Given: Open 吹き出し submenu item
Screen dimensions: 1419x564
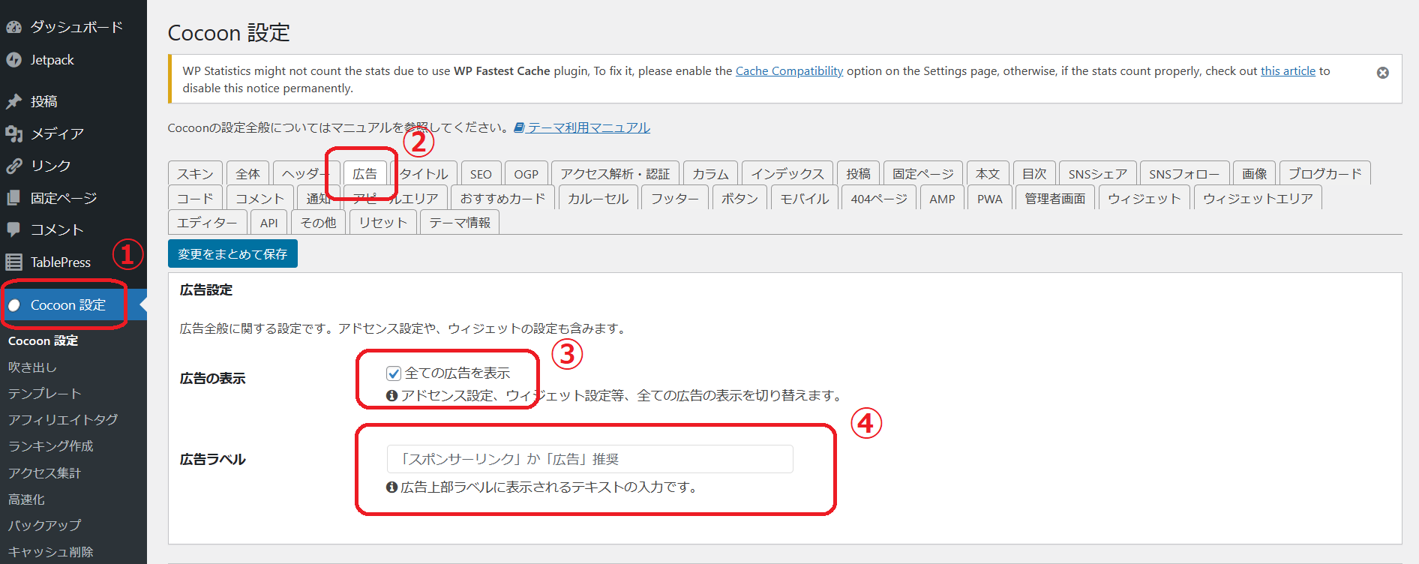Looking at the screenshot, I should coord(32,367).
